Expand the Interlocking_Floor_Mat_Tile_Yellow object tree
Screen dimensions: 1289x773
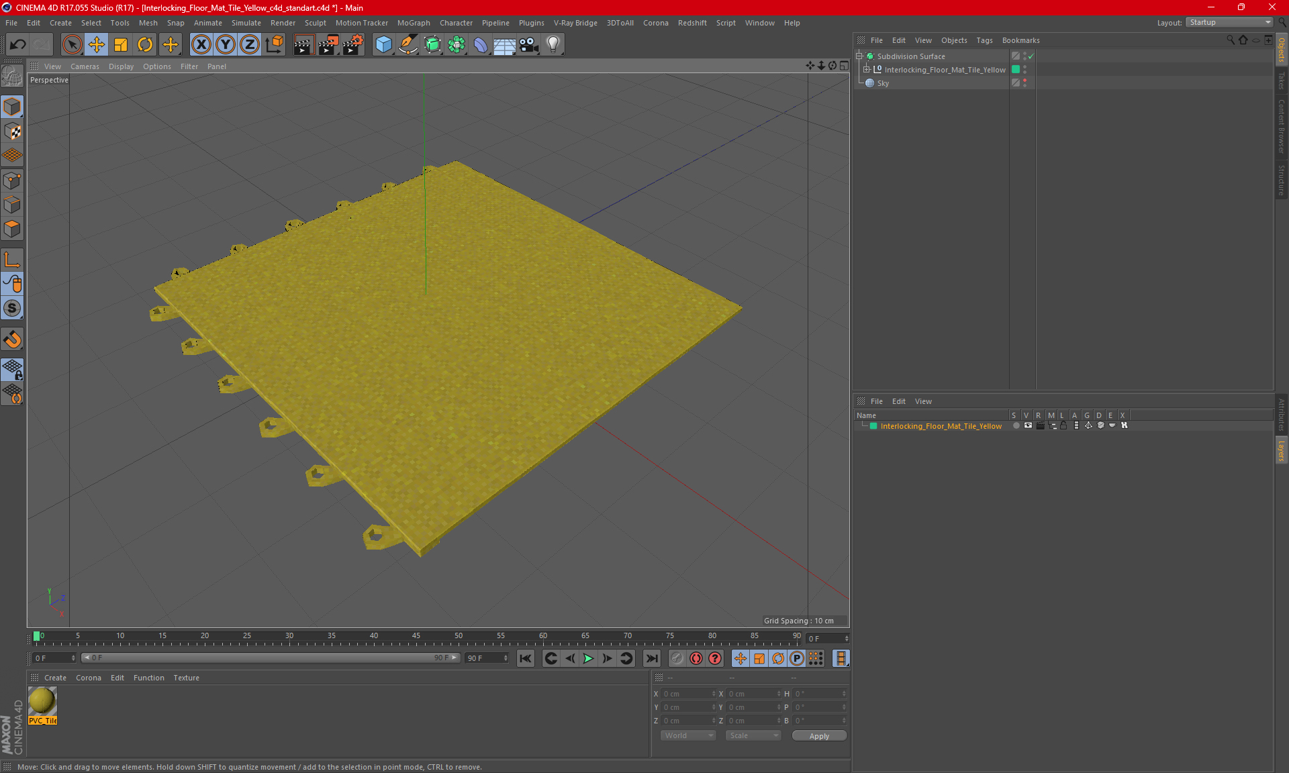867,70
